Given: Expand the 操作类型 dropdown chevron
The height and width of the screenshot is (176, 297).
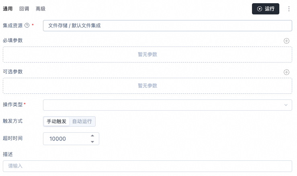Looking at the screenshot, I should [286, 105].
